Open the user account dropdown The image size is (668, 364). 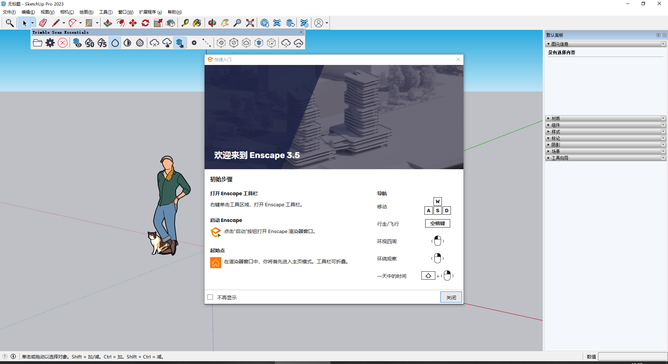[327, 23]
